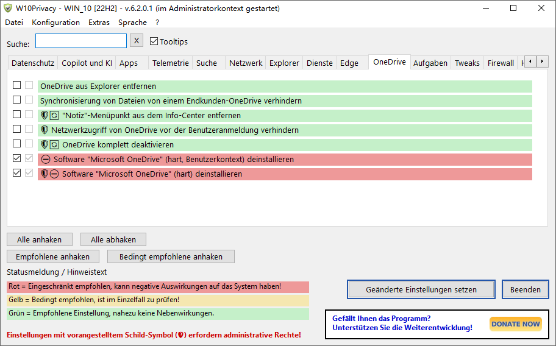This screenshot has width=556, height=346.
Task: Click 'Gefällt Ihnen das Programm?' link text
Action: point(382,319)
